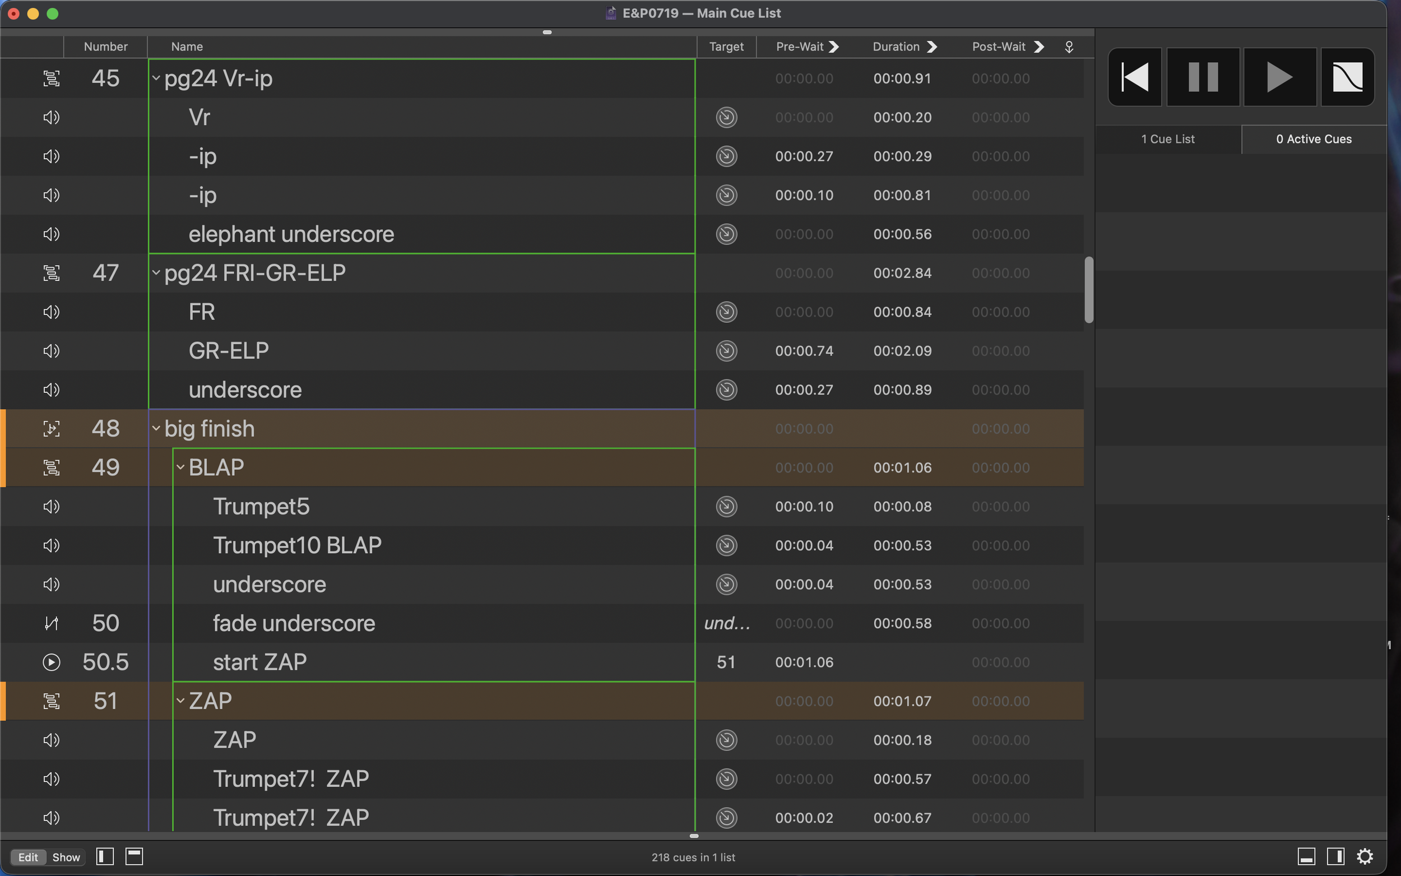Click the audio icon of Trumpet10 BLAP
Image resolution: width=1401 pixels, height=876 pixels.
coord(52,545)
